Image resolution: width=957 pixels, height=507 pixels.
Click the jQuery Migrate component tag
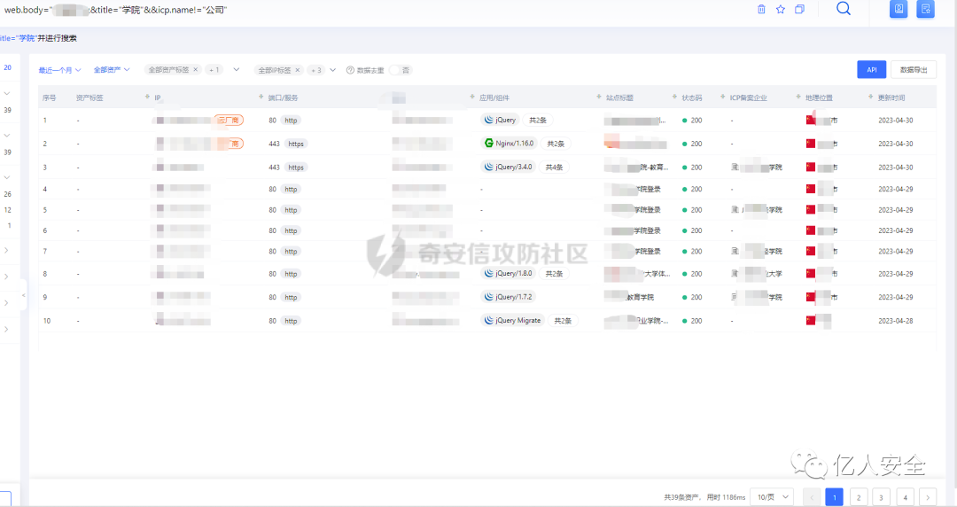coord(513,321)
